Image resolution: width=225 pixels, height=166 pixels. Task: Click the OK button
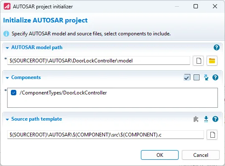[160, 155]
